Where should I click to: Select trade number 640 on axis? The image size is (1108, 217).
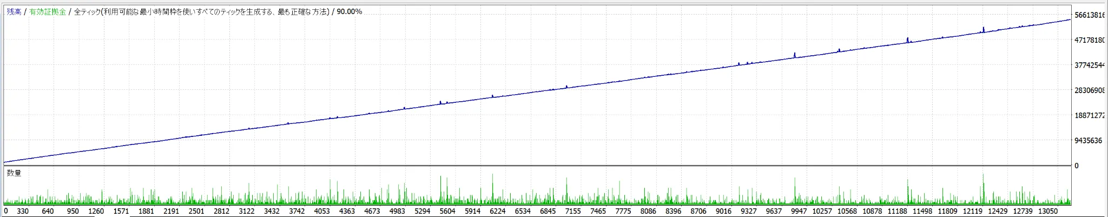pyautogui.click(x=48, y=211)
